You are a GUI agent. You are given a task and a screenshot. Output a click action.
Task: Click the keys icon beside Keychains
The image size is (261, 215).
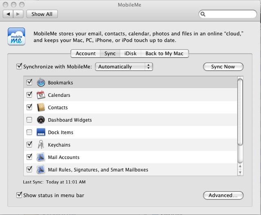pyautogui.click(x=41, y=145)
